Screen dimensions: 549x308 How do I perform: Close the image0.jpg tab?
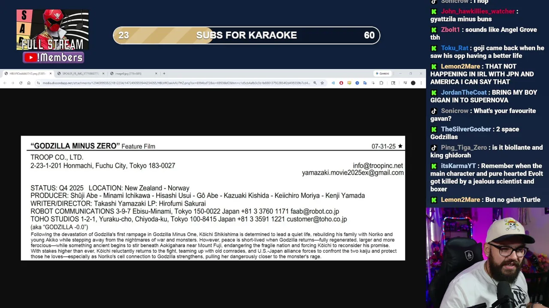(x=156, y=74)
